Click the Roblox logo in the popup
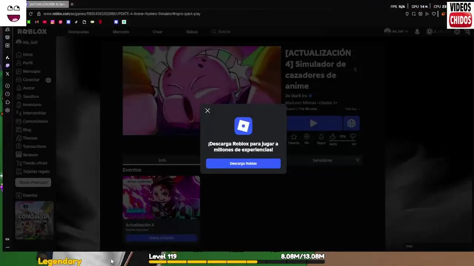The height and width of the screenshot is (266, 474). tap(243, 126)
